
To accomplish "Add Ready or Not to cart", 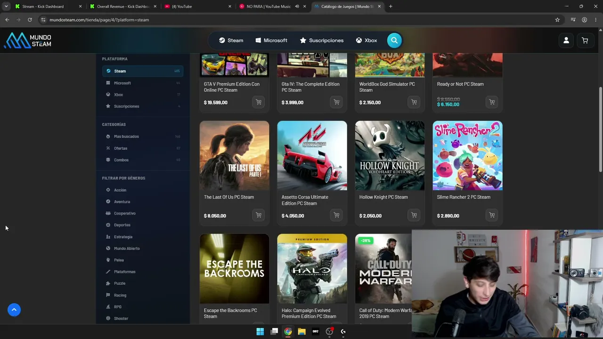I will click(492, 102).
